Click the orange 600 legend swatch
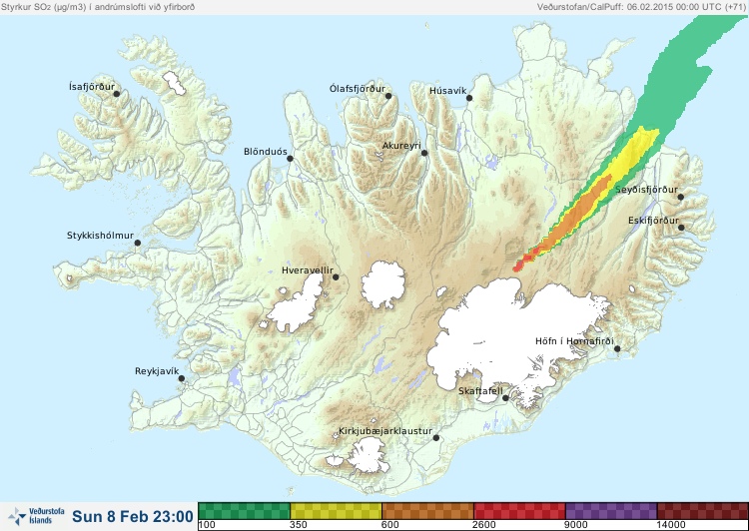The width and height of the screenshot is (749, 531). coord(427,511)
